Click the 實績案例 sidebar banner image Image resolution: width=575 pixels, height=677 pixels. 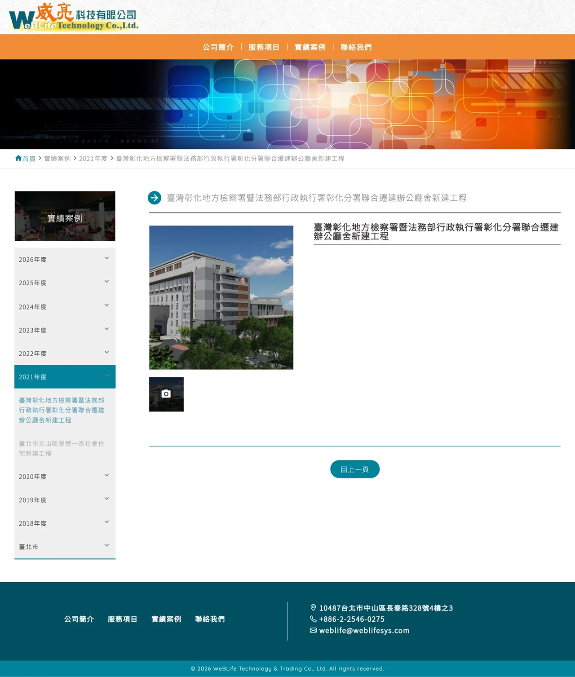tap(65, 216)
